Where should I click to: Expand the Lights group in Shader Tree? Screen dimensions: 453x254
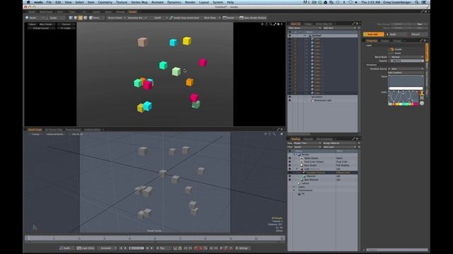(x=294, y=187)
